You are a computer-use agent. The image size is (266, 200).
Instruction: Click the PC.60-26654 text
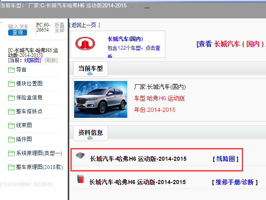43,27
